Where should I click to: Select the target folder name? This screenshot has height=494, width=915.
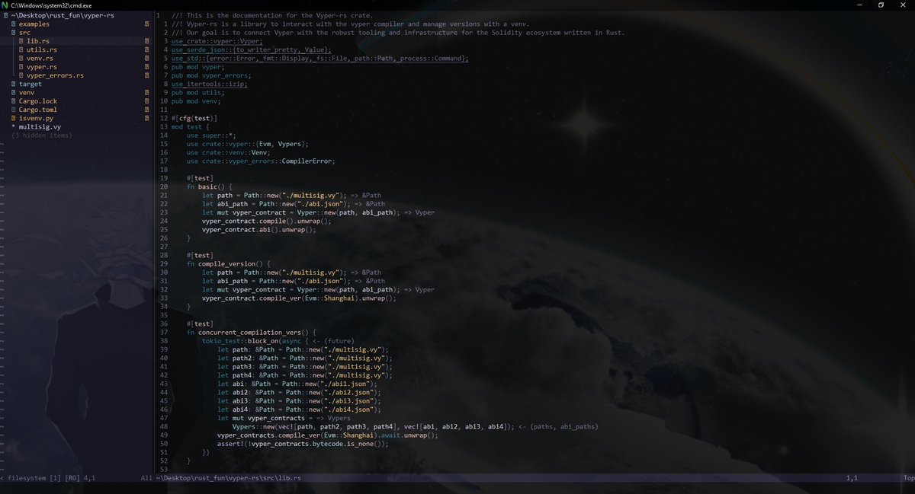point(30,84)
